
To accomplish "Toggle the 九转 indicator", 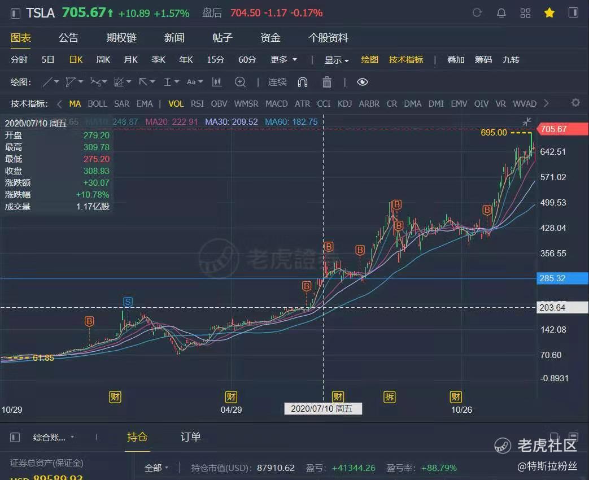I will [511, 60].
